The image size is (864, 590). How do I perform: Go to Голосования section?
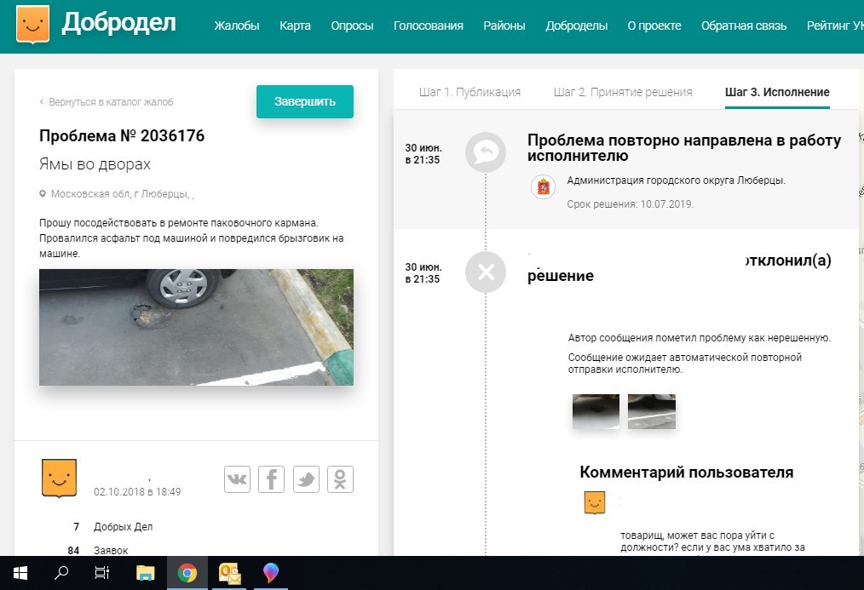click(428, 26)
